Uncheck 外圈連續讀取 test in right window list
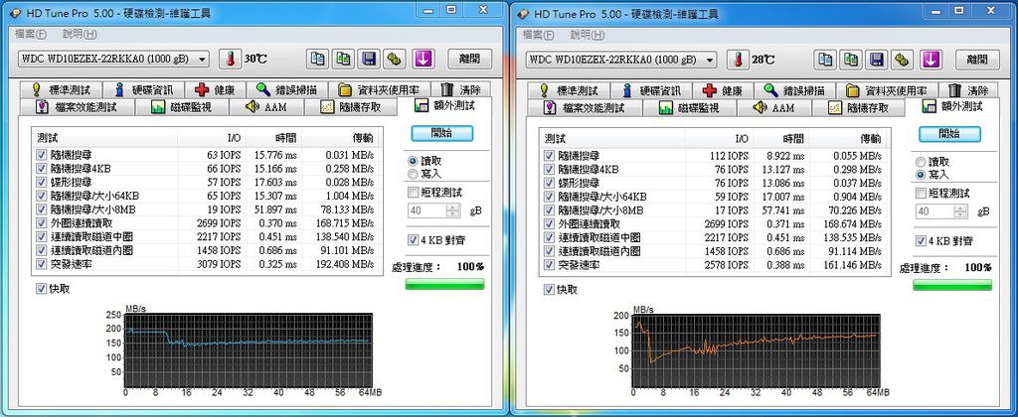 pos(549,223)
